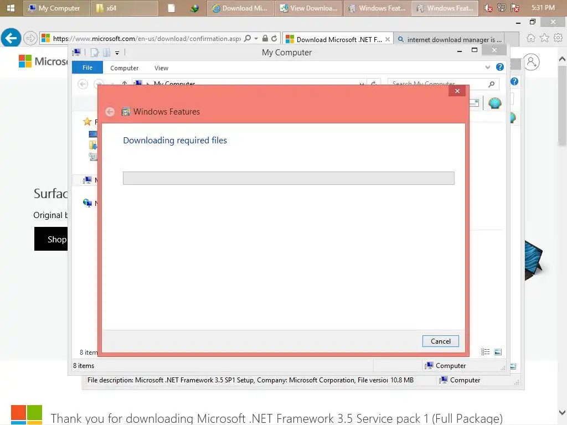The width and height of the screenshot is (567, 425).
Task: Click the Microsoft logo on webpage
Action: [x=43, y=61]
